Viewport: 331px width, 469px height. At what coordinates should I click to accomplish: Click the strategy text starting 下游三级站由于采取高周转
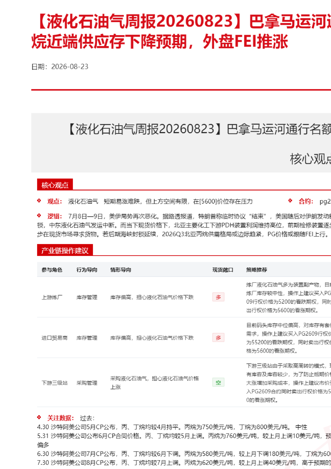click(x=289, y=383)
